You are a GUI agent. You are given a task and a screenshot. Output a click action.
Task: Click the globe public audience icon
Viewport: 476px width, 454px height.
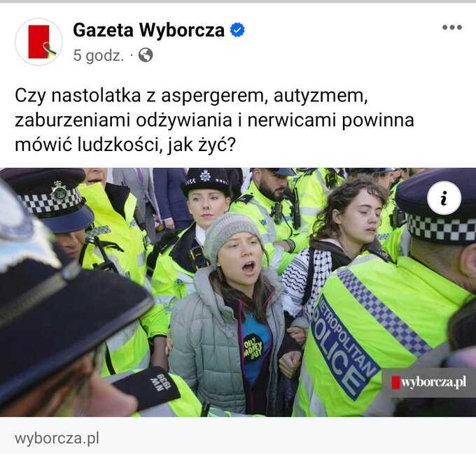point(146,55)
